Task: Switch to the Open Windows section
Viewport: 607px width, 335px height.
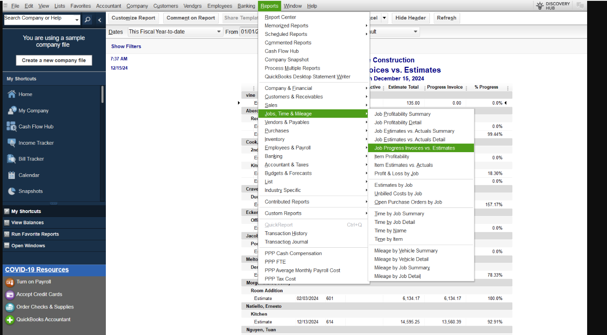Action: pos(54,246)
